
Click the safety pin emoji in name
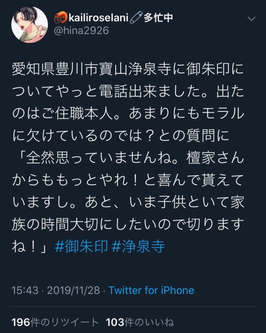[136, 18]
